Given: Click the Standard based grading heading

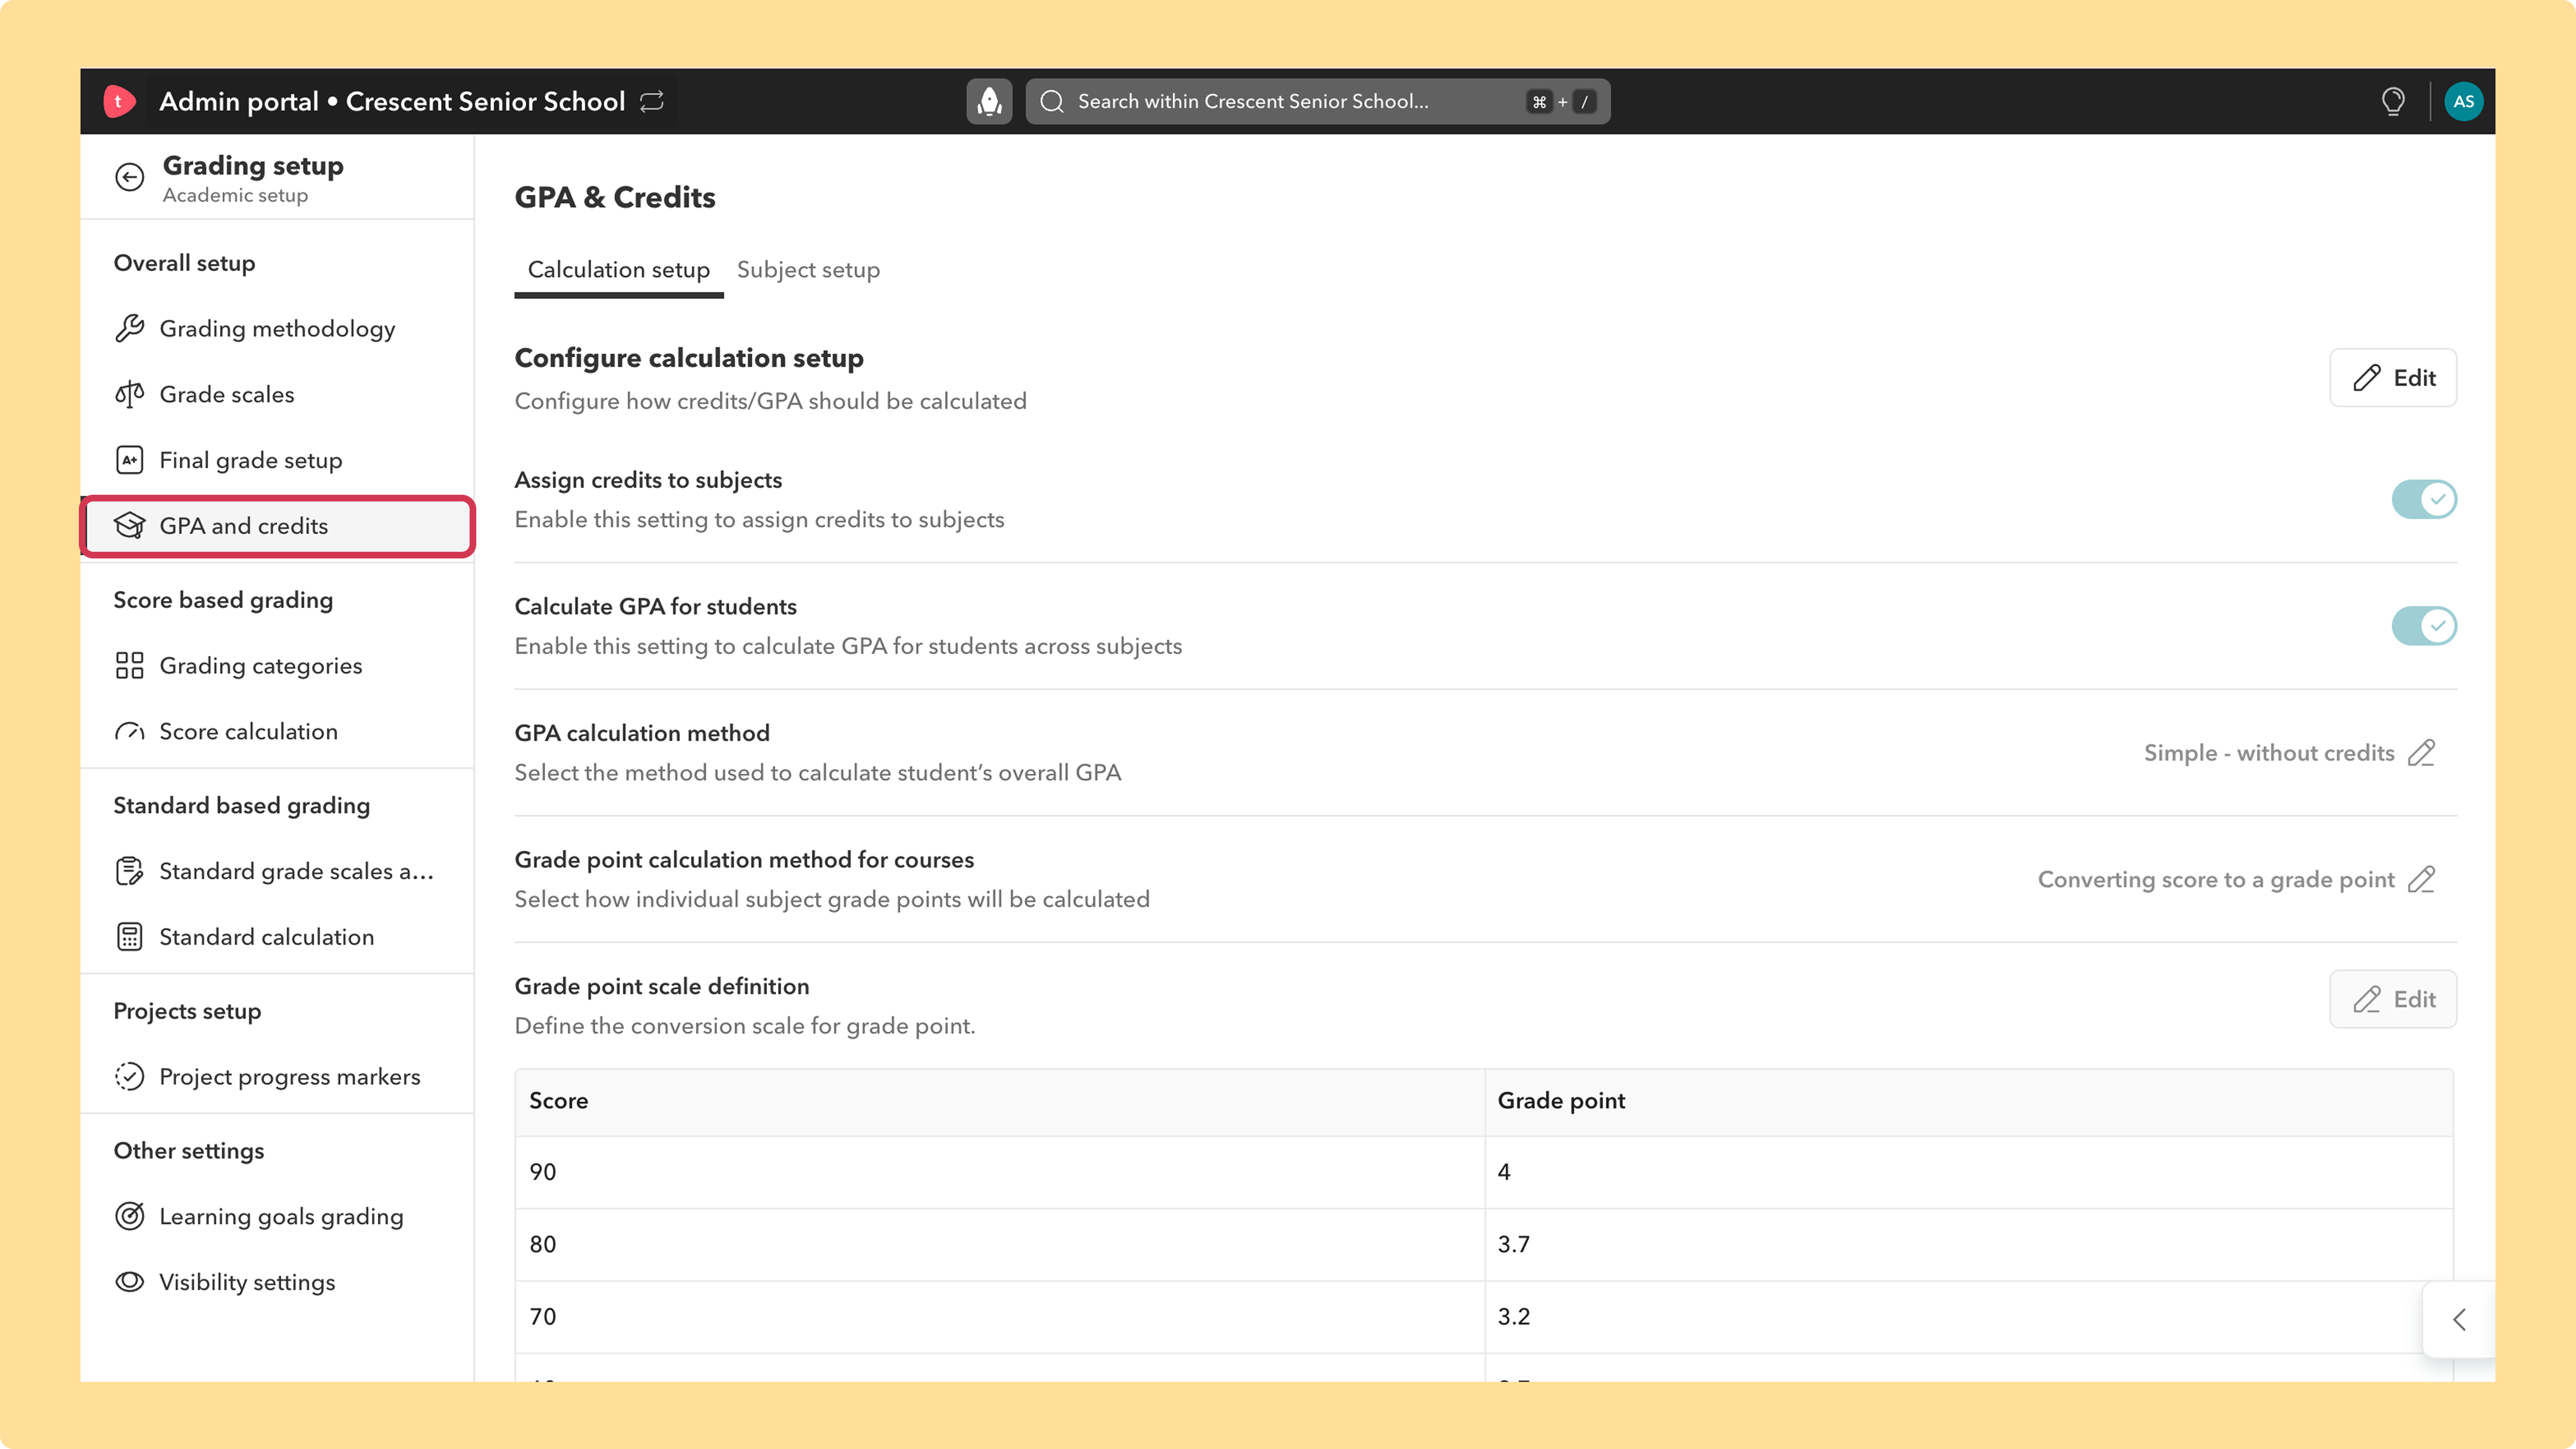Looking at the screenshot, I should coord(241,806).
